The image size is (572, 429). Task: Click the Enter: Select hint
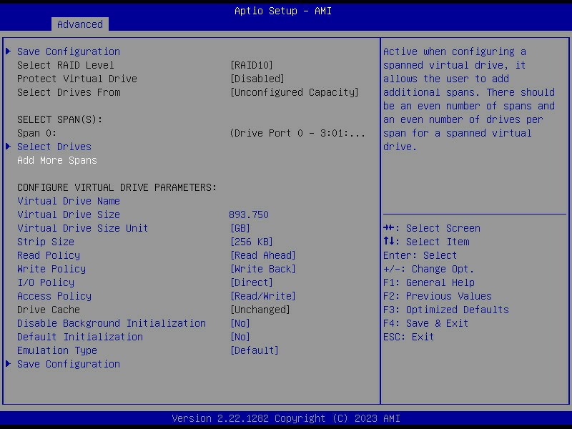pos(420,255)
